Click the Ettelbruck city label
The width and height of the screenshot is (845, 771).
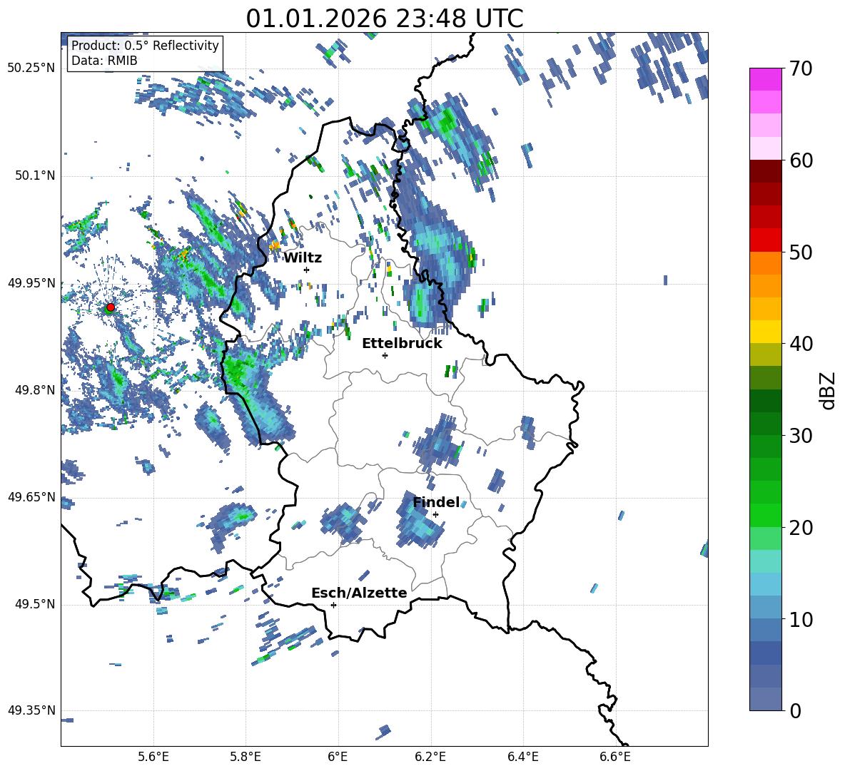coord(402,344)
